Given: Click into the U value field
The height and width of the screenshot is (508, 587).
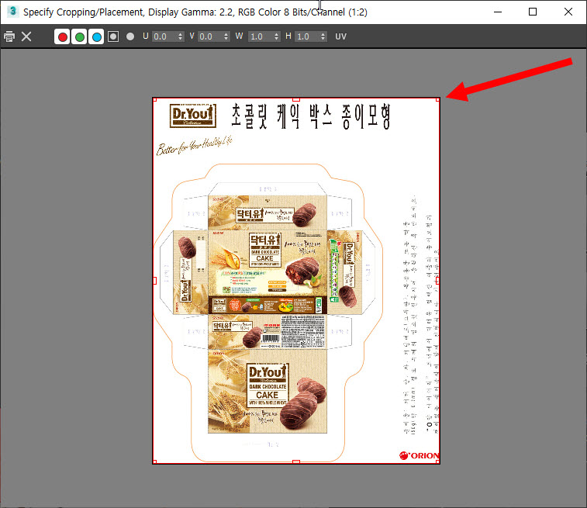Looking at the screenshot, I should click(x=164, y=36).
